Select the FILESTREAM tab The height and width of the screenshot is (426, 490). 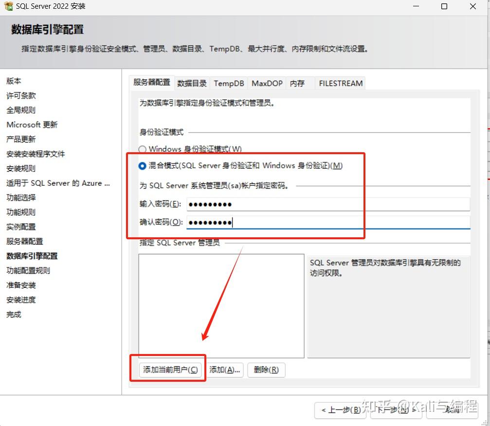(340, 83)
